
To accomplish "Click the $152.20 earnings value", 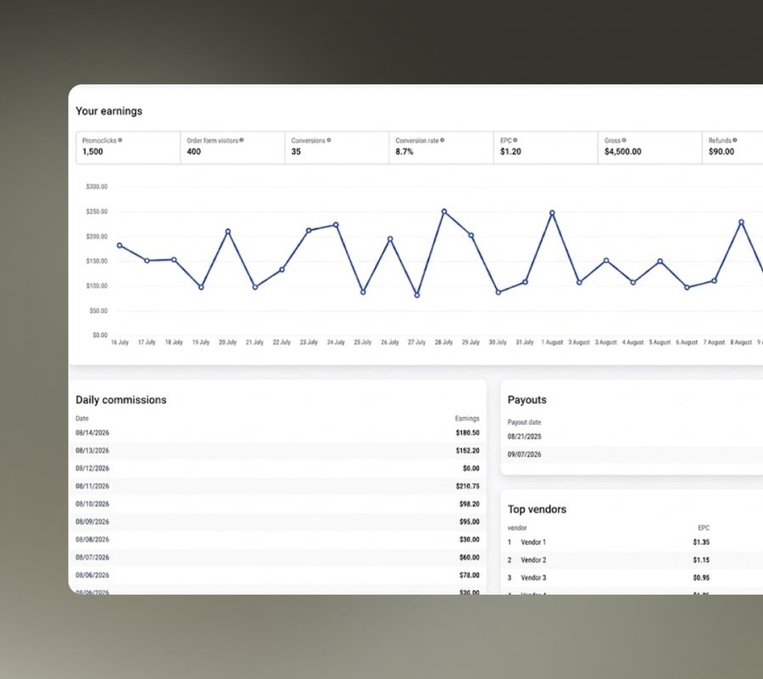I will (x=468, y=451).
